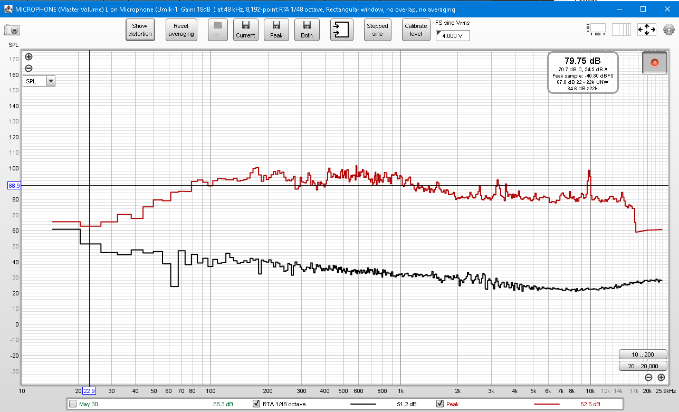Click the 79.75 dB level readout

(x=582, y=60)
